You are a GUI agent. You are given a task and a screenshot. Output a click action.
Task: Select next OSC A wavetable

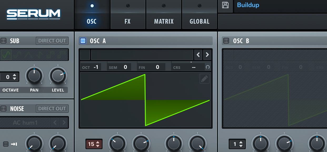pyautogui.click(x=207, y=55)
